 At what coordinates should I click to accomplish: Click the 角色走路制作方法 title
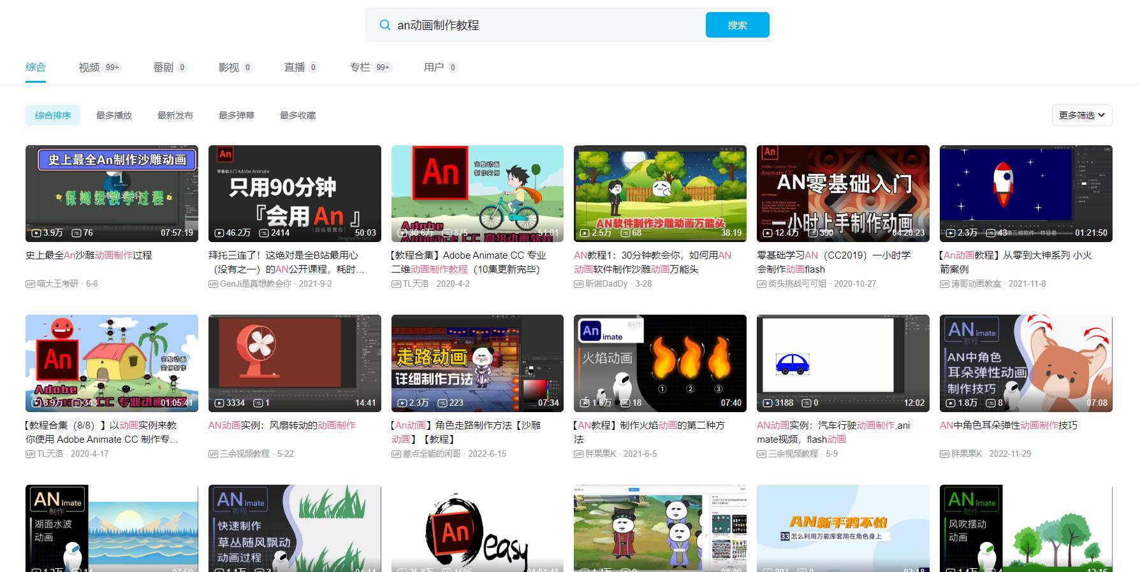click(466, 432)
